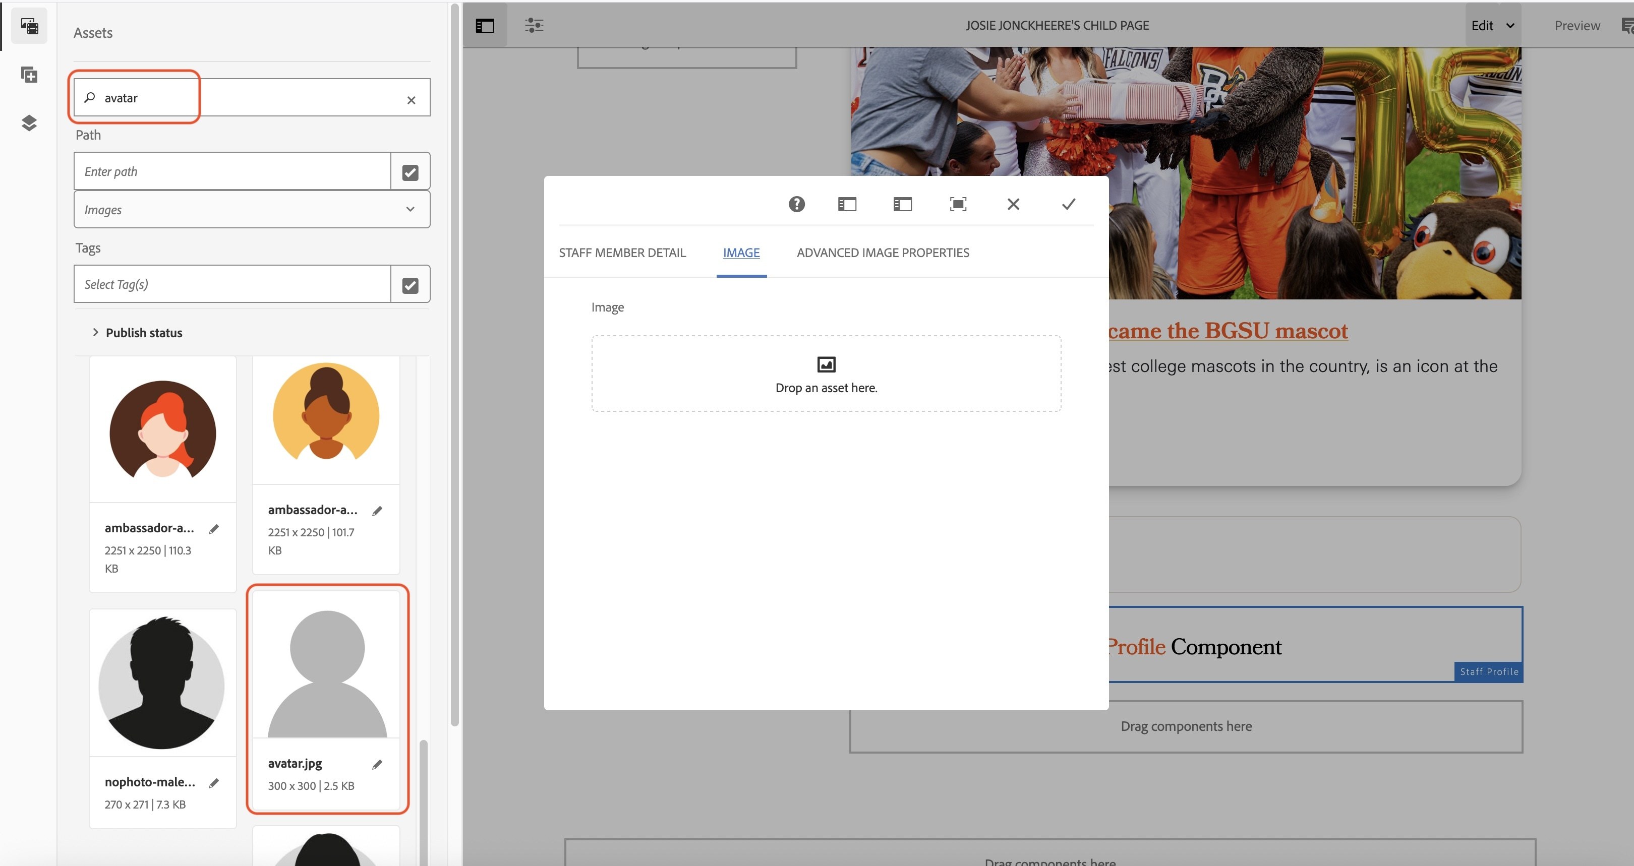Switch to Staff Member Detail tab
Image resolution: width=1634 pixels, height=866 pixels.
click(622, 253)
